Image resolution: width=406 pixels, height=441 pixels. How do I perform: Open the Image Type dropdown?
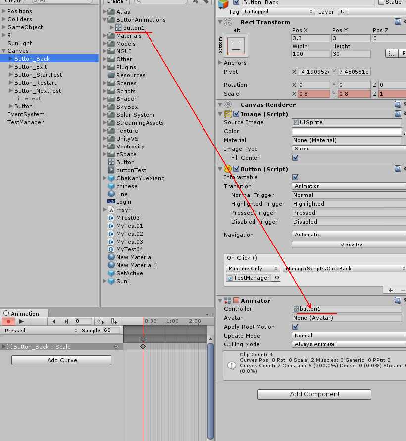349,149
